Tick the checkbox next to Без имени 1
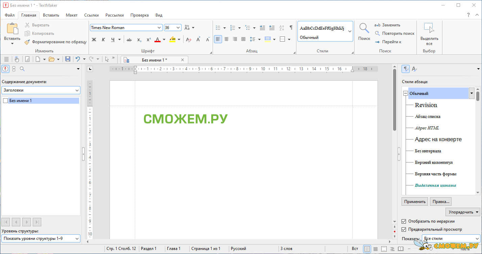The width and height of the screenshot is (482, 254). tap(5, 101)
